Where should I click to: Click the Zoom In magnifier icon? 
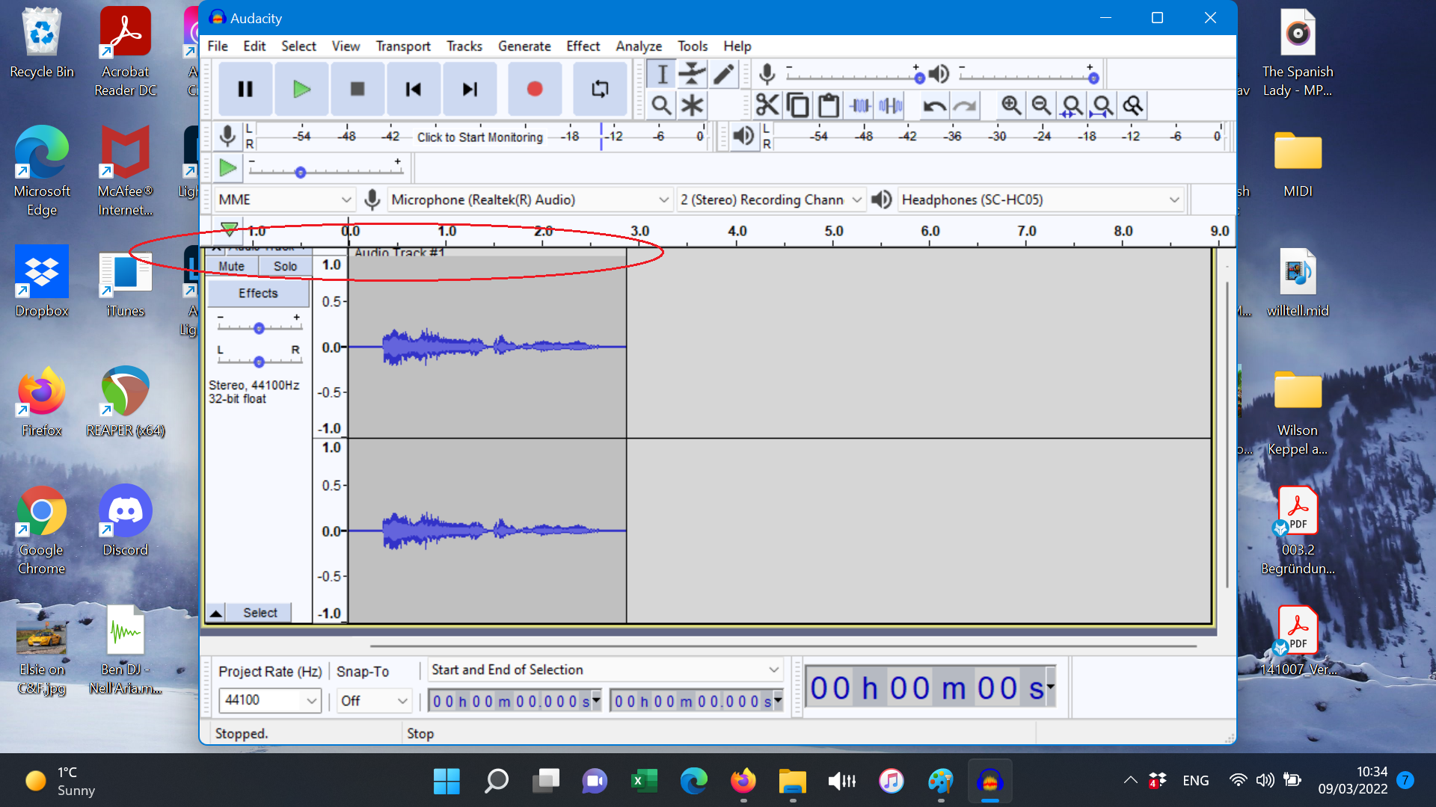coord(1011,105)
